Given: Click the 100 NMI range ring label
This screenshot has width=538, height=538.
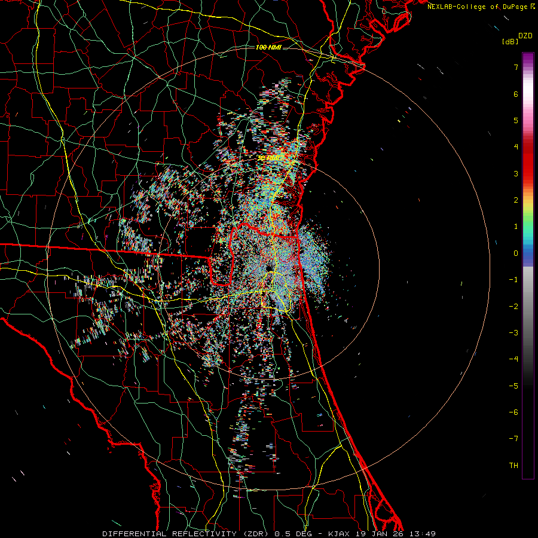Looking at the screenshot, I should 268,47.
